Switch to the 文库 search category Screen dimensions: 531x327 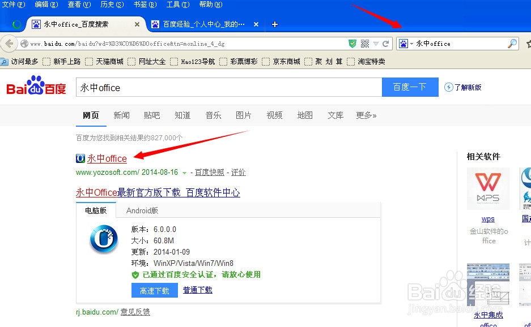pyautogui.click(x=335, y=115)
